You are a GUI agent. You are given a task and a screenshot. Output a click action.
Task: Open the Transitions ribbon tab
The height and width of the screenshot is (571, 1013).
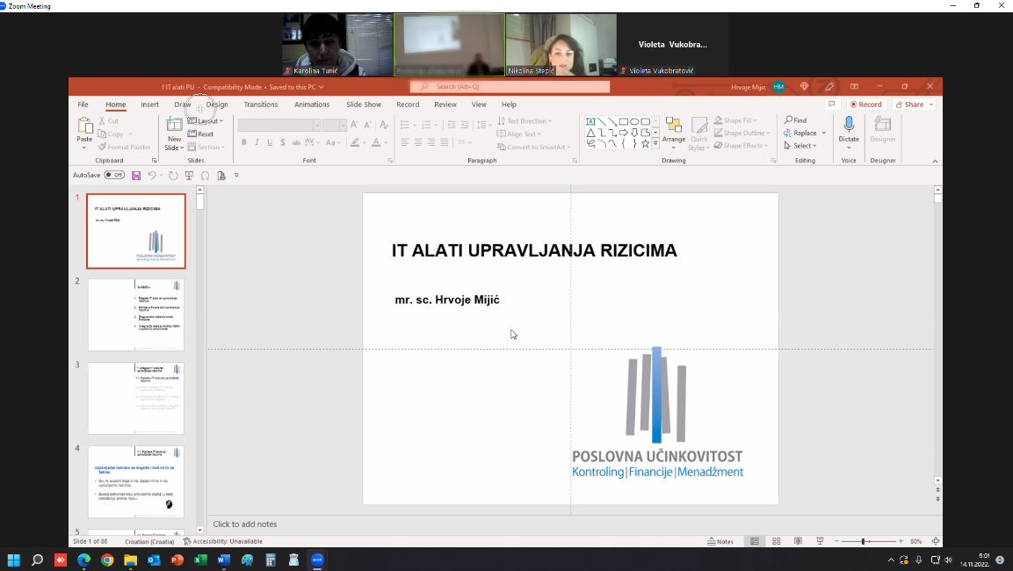260,105
